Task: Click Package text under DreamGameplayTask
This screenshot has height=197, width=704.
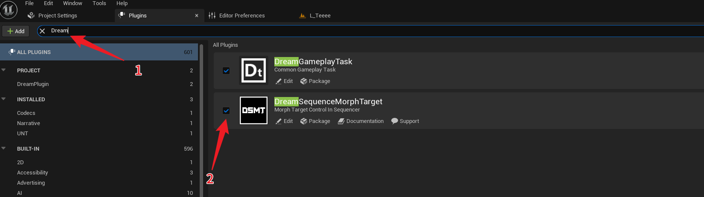Action: pos(320,81)
